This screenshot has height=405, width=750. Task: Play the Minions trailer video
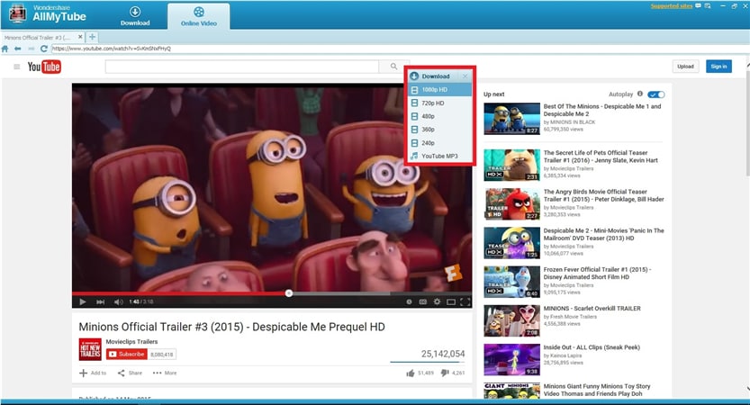point(82,301)
